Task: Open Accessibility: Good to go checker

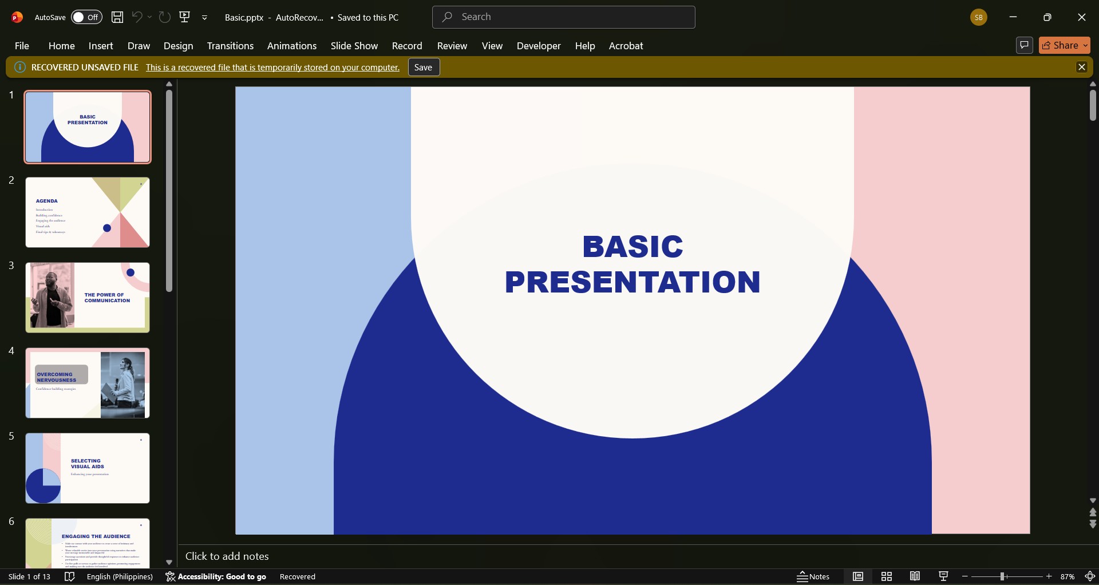Action: (216, 576)
